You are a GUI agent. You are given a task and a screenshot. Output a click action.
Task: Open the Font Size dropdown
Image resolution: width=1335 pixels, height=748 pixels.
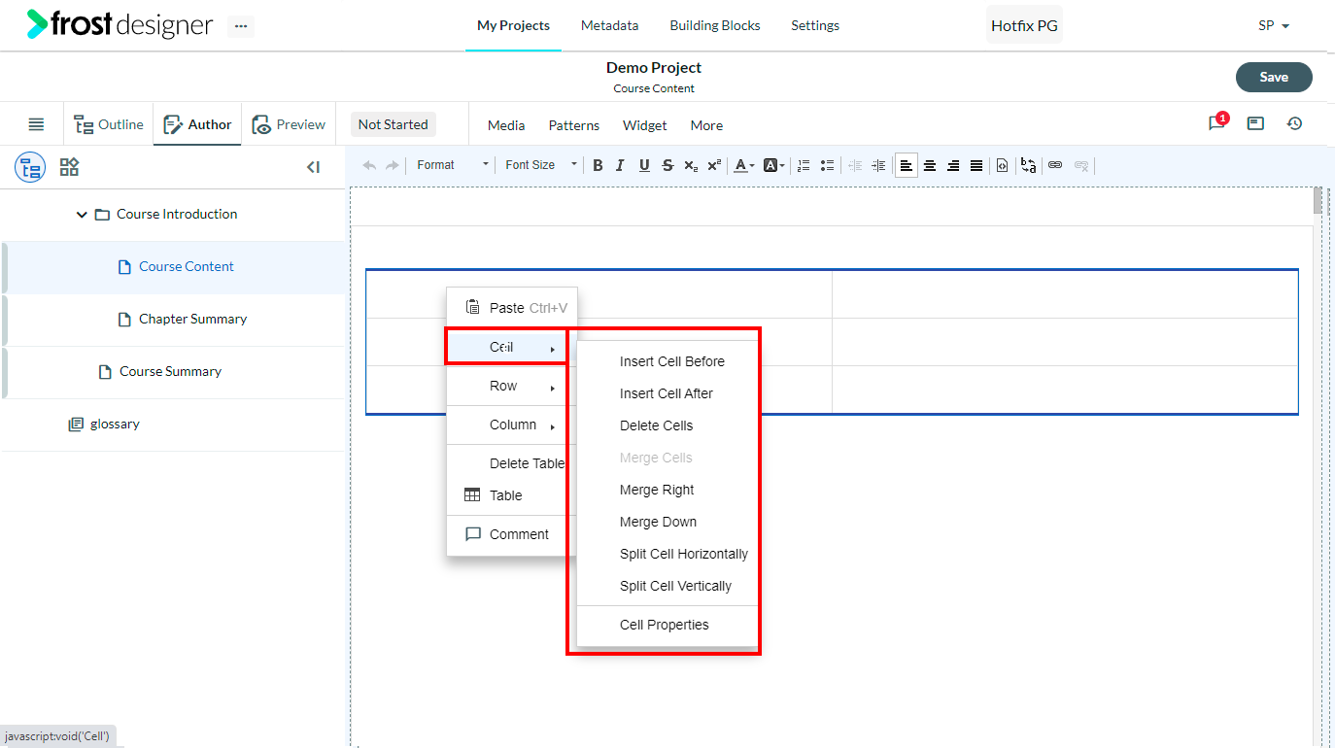click(540, 165)
